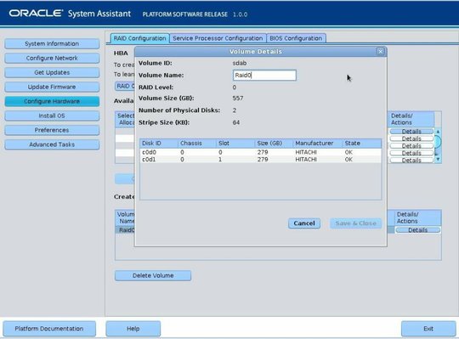Click Volume Size value 557
The height and width of the screenshot is (339, 459).
(238, 99)
